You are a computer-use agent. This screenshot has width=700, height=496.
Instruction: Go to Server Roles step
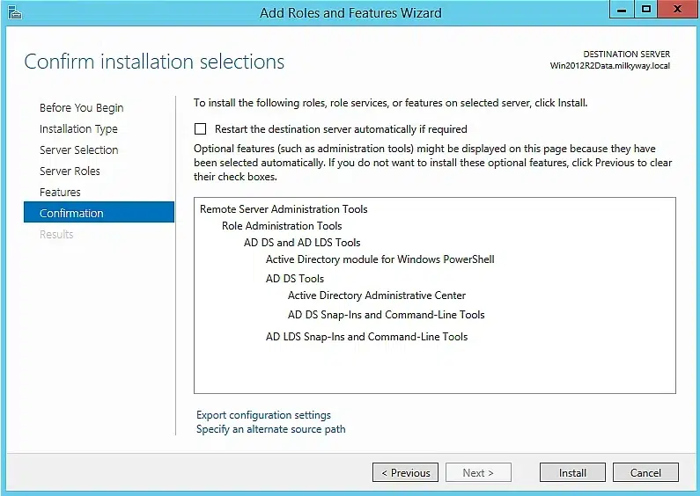(x=70, y=171)
